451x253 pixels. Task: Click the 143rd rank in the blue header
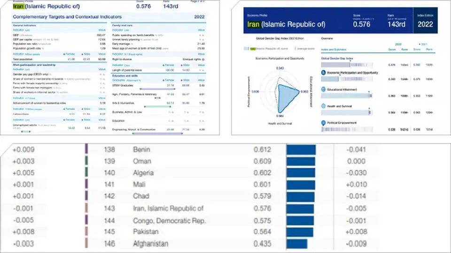(396, 24)
